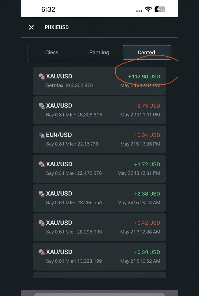Tap the gold icon on the +1.72 USD trade

point(42,164)
